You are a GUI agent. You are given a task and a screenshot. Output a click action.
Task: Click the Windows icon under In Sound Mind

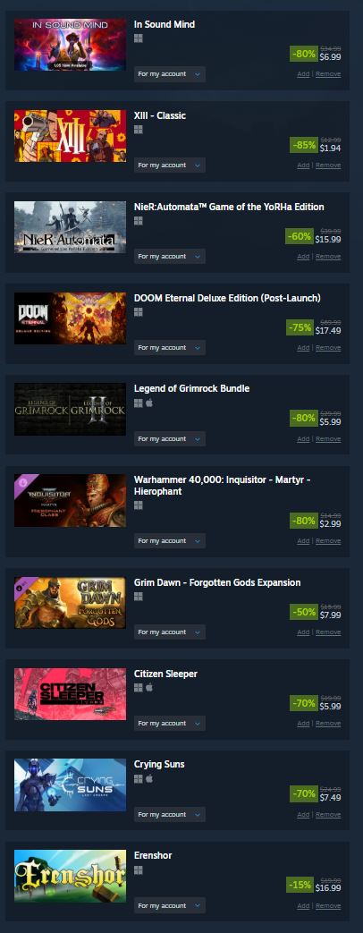(x=138, y=38)
